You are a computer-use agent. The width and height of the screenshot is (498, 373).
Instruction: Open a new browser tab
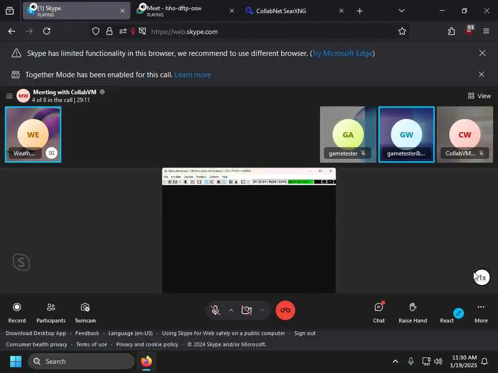tap(359, 11)
